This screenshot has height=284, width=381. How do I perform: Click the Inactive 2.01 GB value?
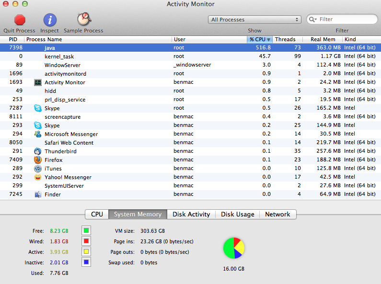click(59, 262)
